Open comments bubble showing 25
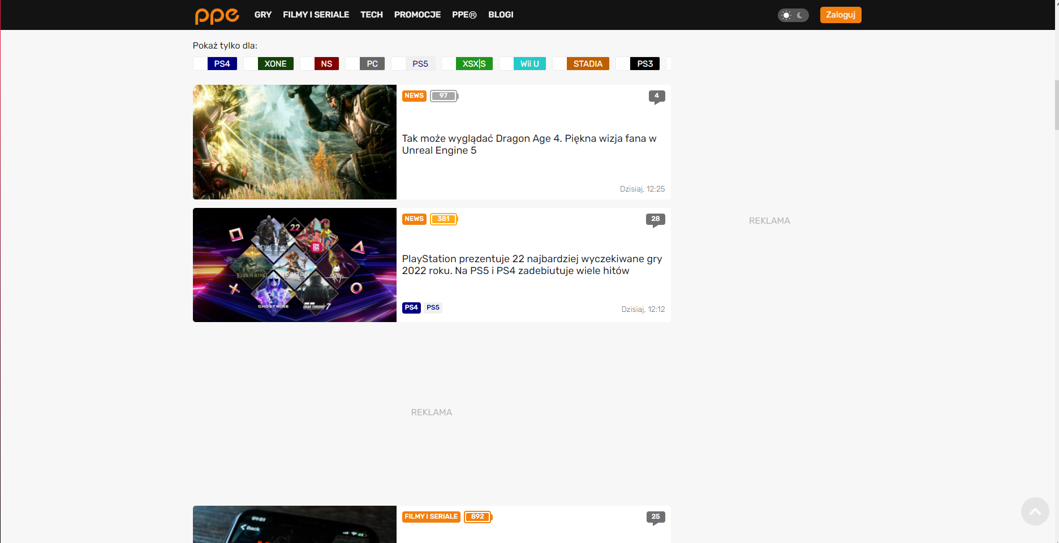This screenshot has width=1059, height=543. pos(656,518)
